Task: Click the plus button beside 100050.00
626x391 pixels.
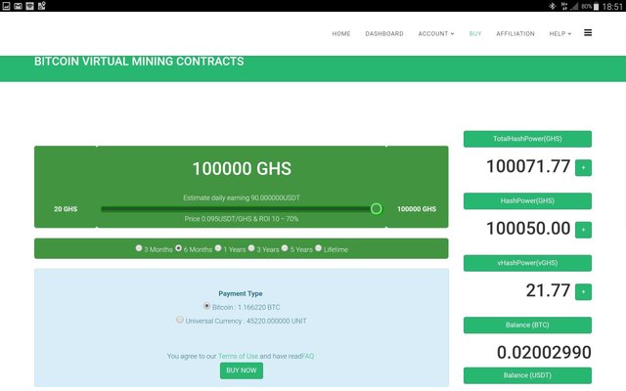Action: click(x=583, y=230)
